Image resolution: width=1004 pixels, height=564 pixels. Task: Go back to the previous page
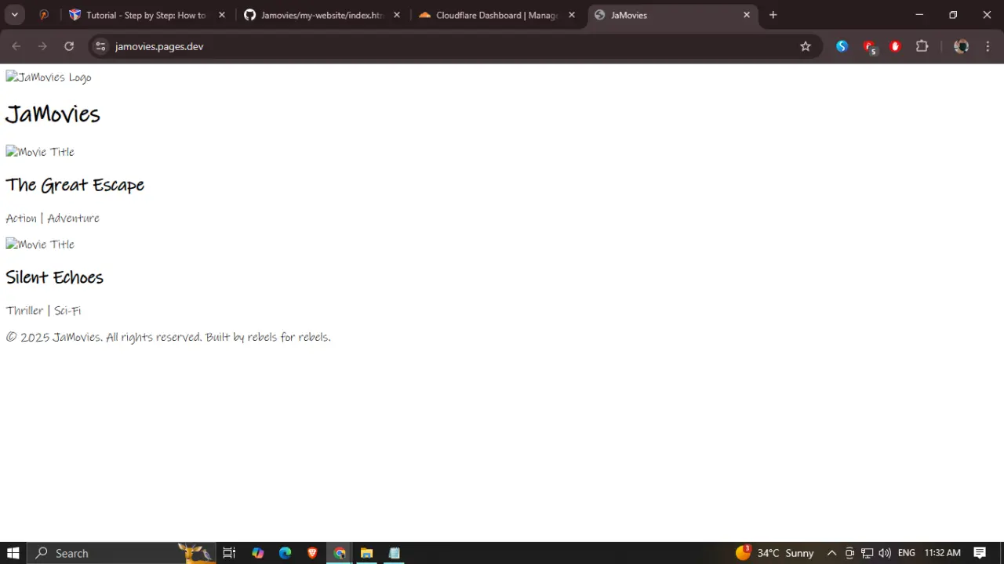16,46
